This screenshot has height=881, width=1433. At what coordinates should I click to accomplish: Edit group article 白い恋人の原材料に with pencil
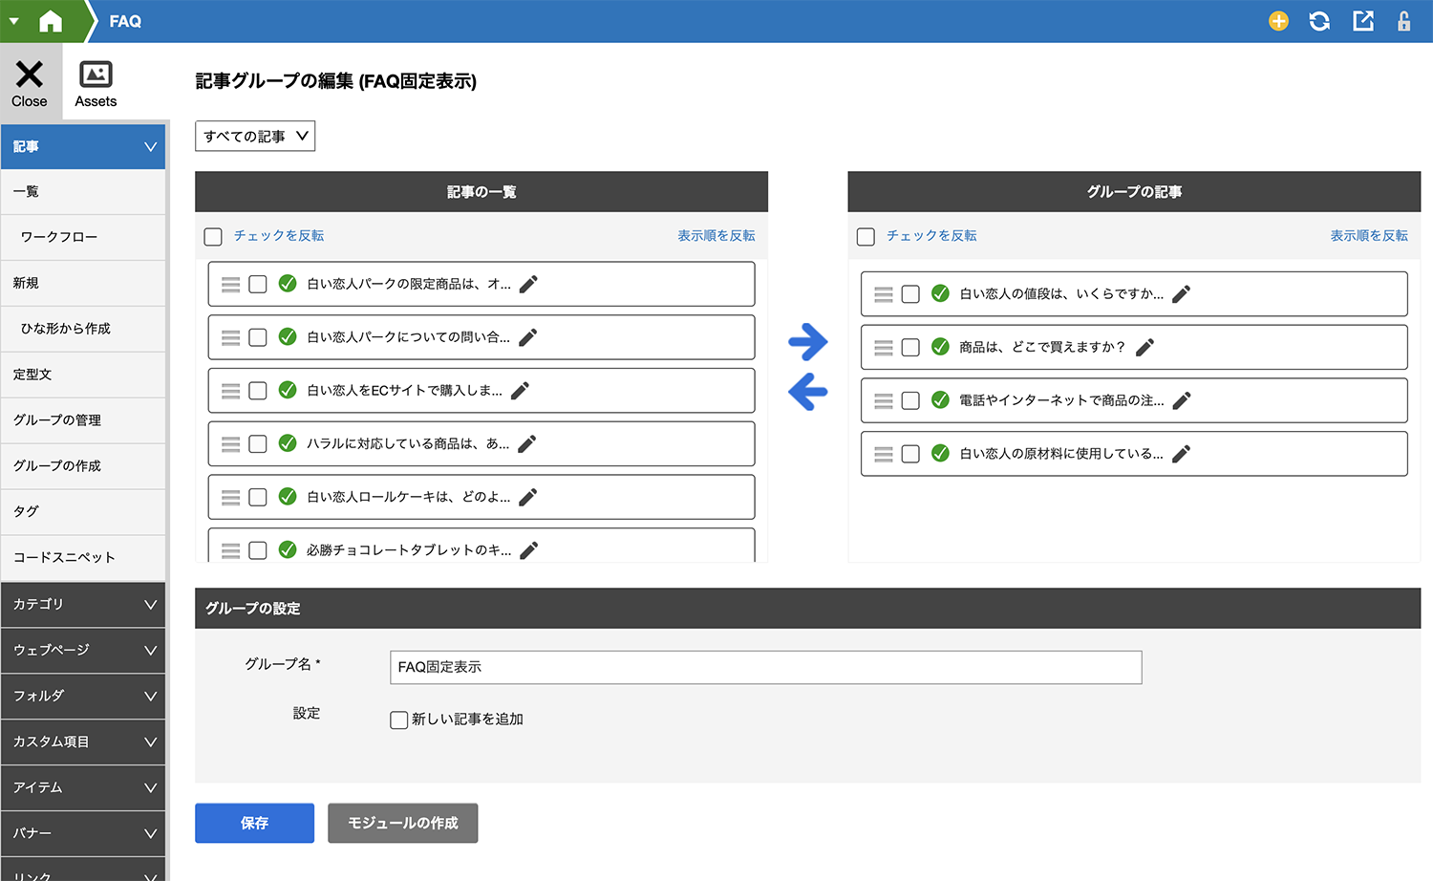(1181, 454)
